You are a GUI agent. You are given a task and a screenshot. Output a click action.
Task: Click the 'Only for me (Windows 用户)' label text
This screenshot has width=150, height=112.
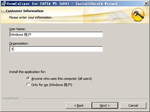pos(52,85)
